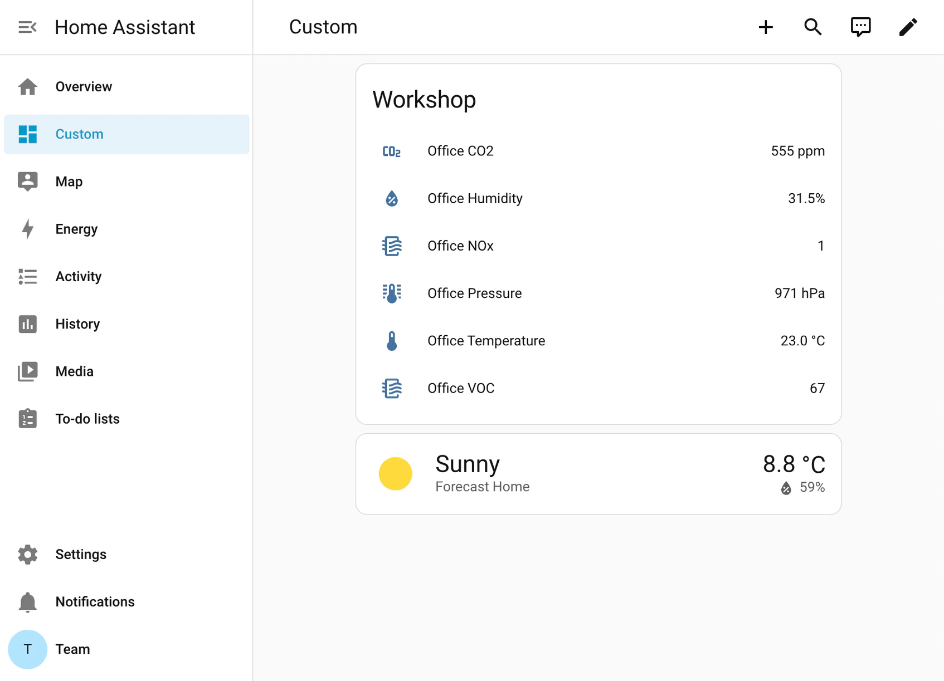This screenshot has width=944, height=681.
Task: Collapse the sidebar navigation
Action: pos(27,27)
